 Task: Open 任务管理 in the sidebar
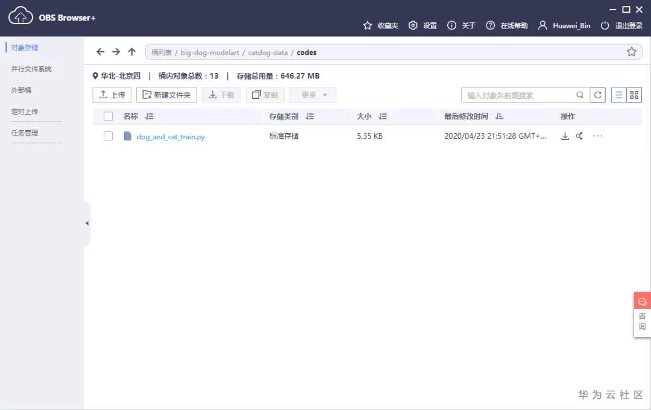(25, 133)
